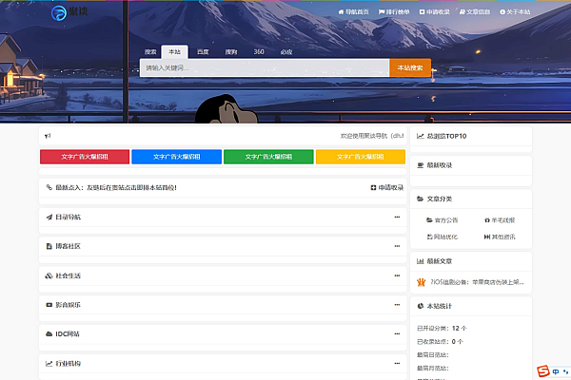The height and width of the screenshot is (380, 571).
Task: Open more options for 社会生活
Action: pos(397,275)
